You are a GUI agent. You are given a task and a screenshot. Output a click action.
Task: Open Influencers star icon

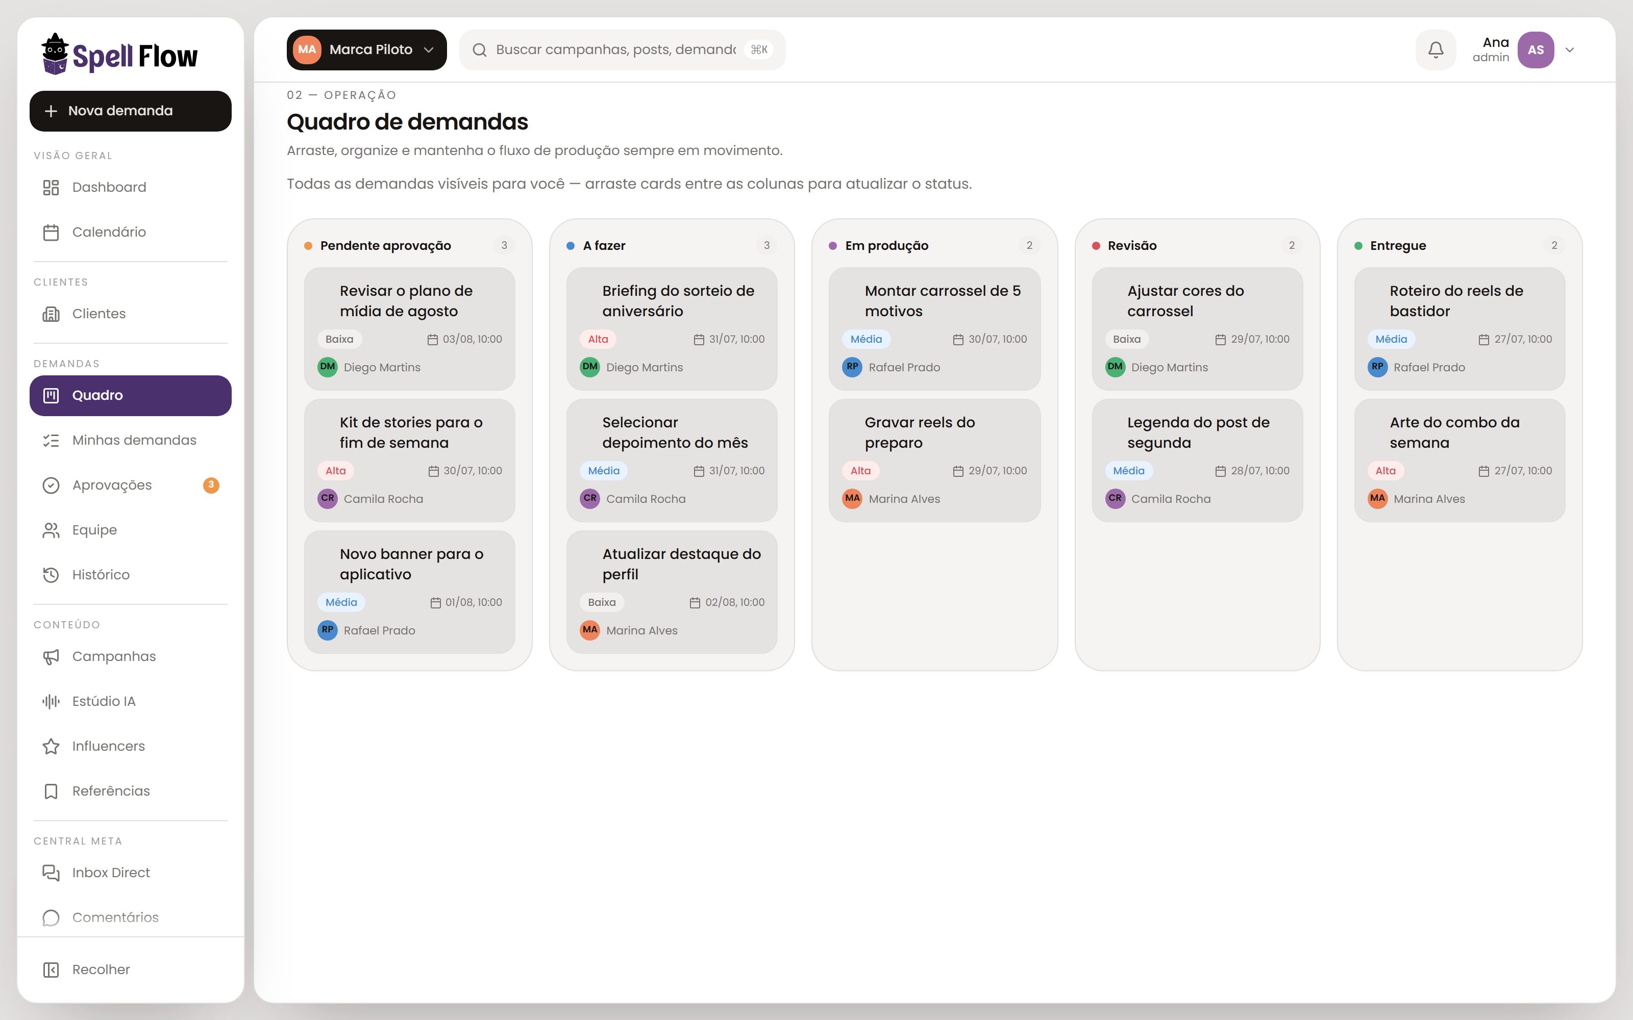[x=51, y=746]
